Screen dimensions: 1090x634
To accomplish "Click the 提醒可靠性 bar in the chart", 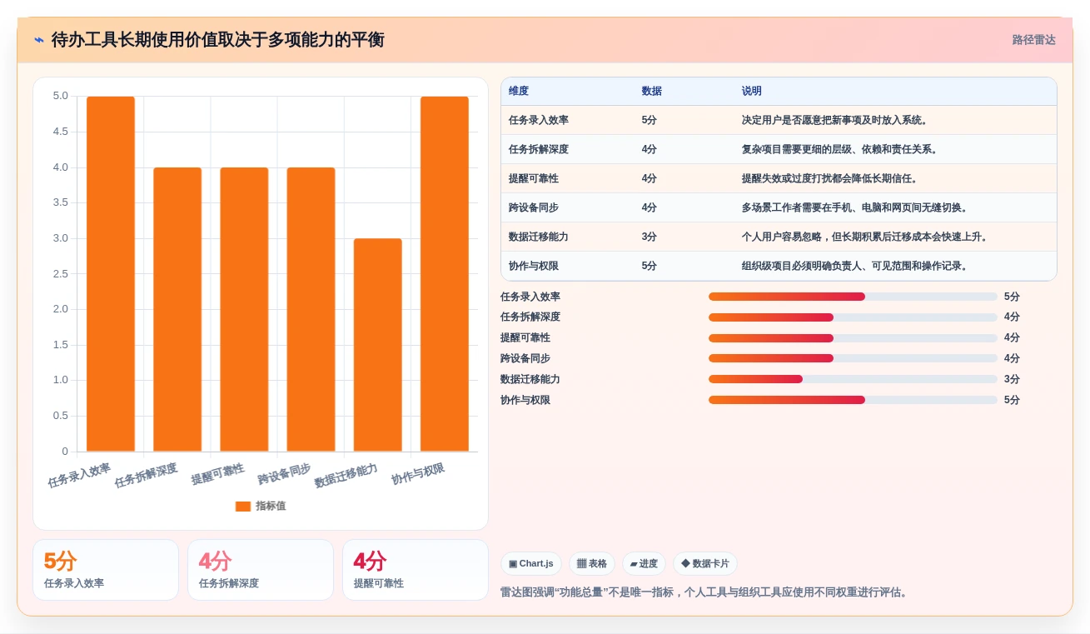I will pyautogui.click(x=244, y=310).
